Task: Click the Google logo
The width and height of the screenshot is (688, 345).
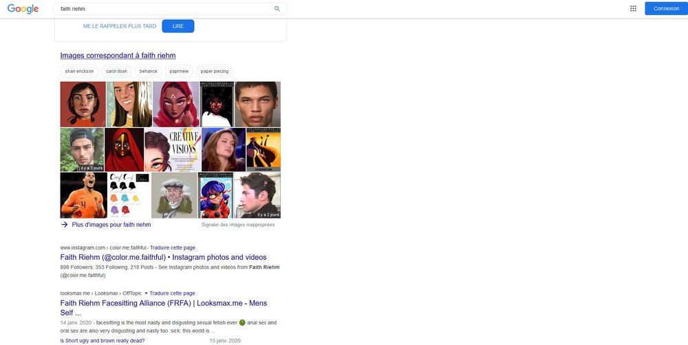Action: point(23,9)
